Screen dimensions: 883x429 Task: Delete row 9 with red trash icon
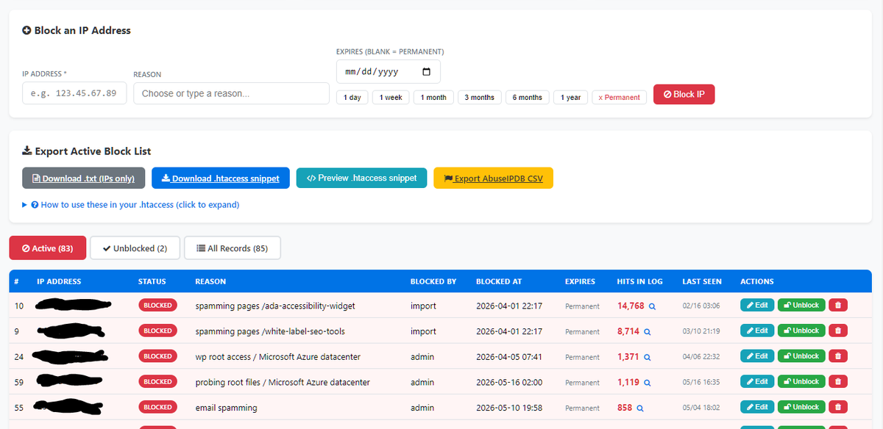(x=838, y=331)
